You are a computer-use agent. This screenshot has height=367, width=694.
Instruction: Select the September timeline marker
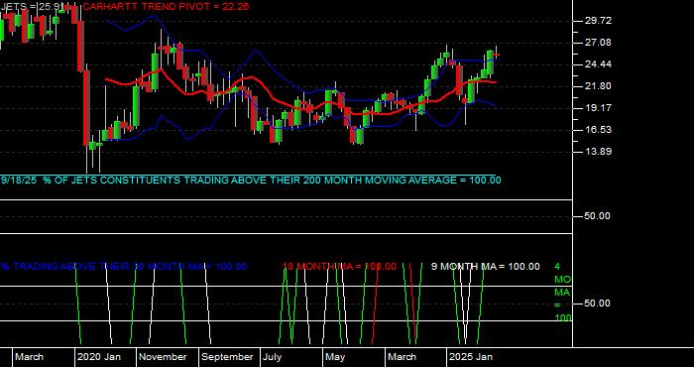tap(227, 357)
